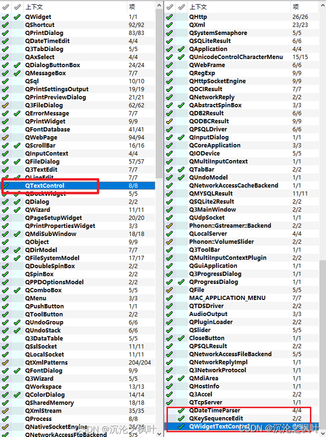This screenshot has width=326, height=437.
Task: Click the green checkmark next to QPrintDialog
Action: 5,33
